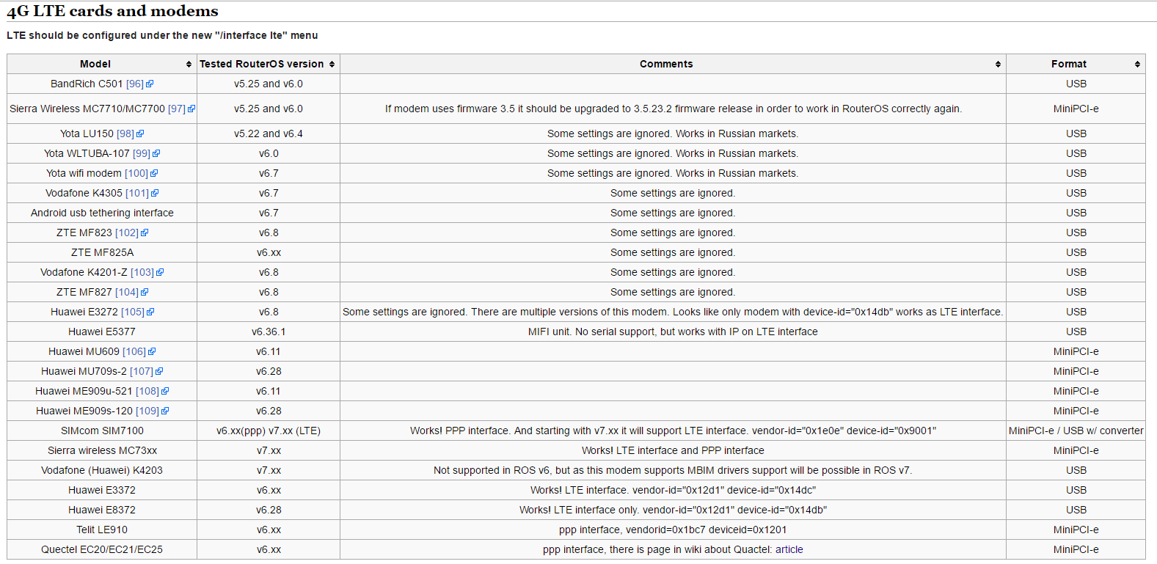This screenshot has height=564, width=1157.
Task: Click the 'Some settings are ignored' comment for ZTE MF825A
Action: coord(673,252)
